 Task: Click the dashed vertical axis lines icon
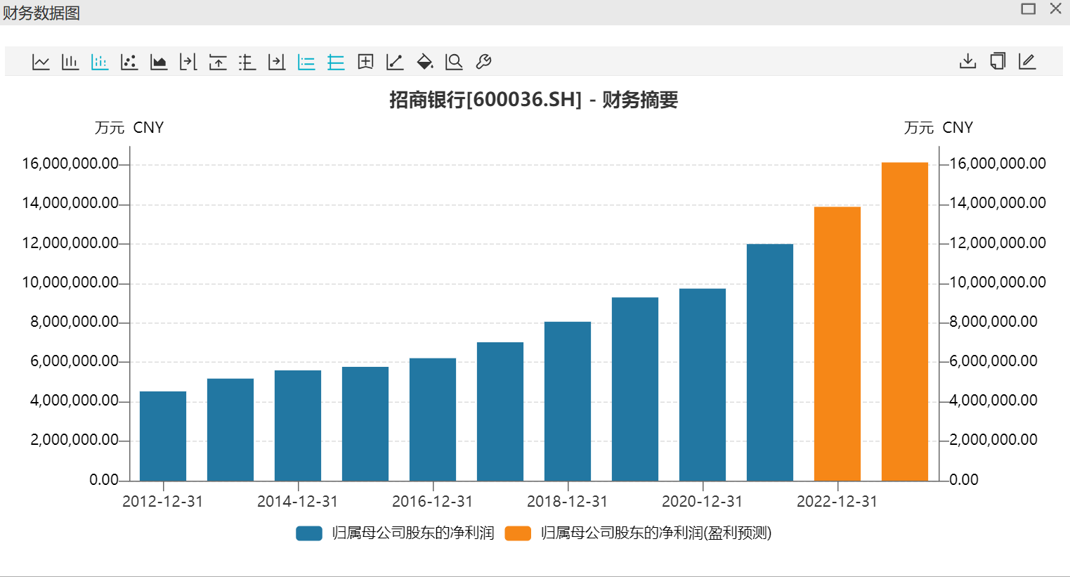[247, 62]
